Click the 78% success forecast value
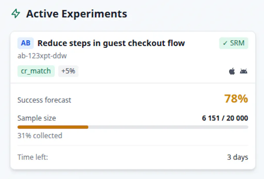 [236, 99]
